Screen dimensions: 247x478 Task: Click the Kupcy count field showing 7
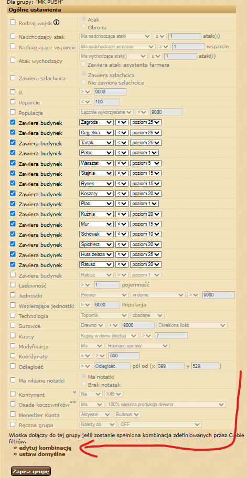[x=171, y=336]
